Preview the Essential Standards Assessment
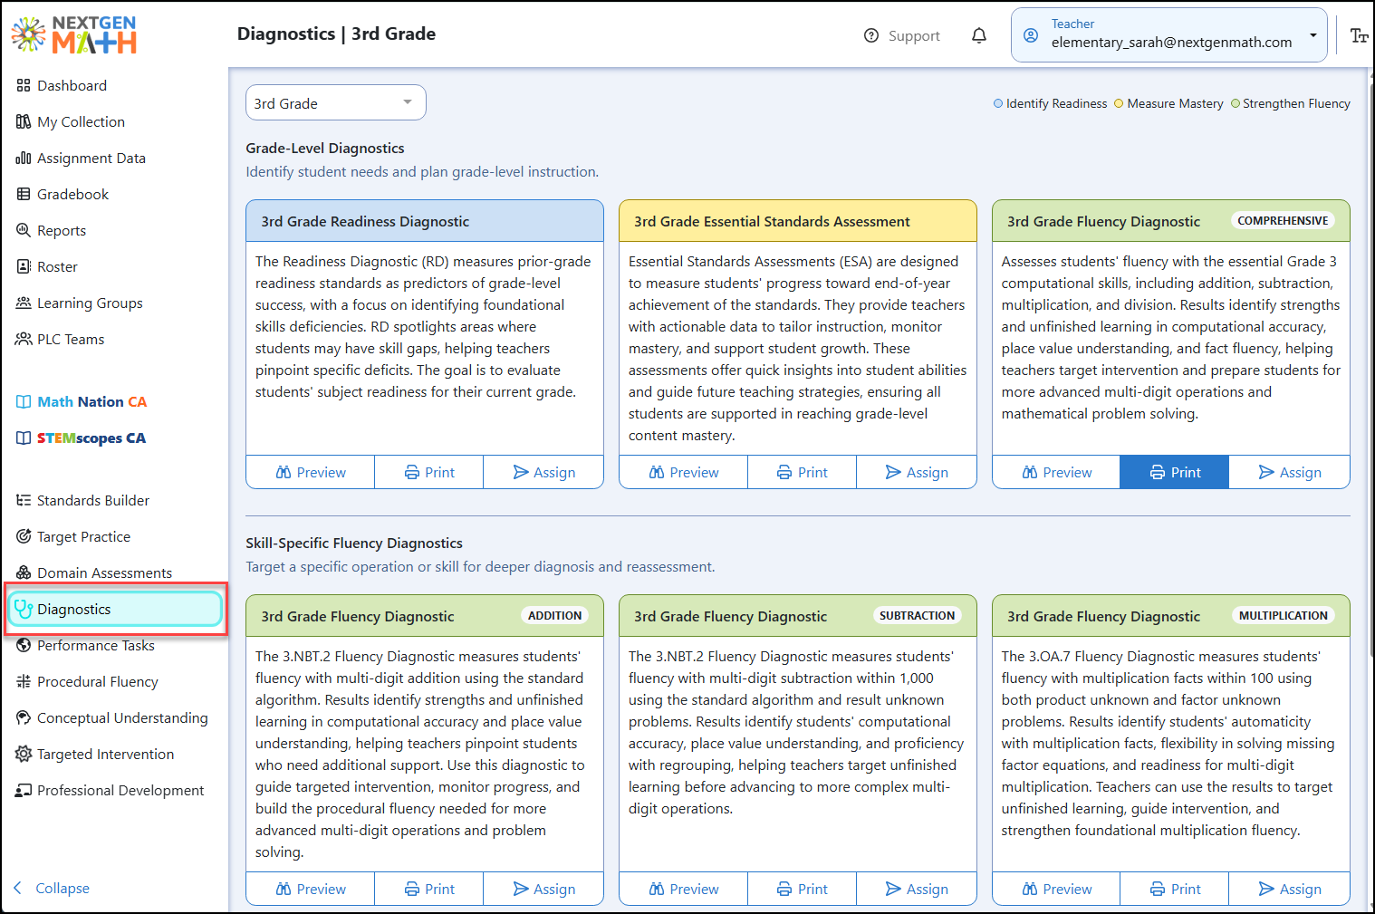The height and width of the screenshot is (914, 1375). 684,472
